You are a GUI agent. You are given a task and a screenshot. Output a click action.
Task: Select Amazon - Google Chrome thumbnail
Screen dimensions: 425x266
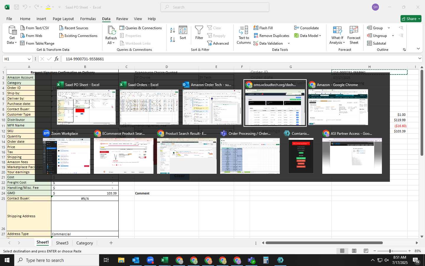point(338,103)
